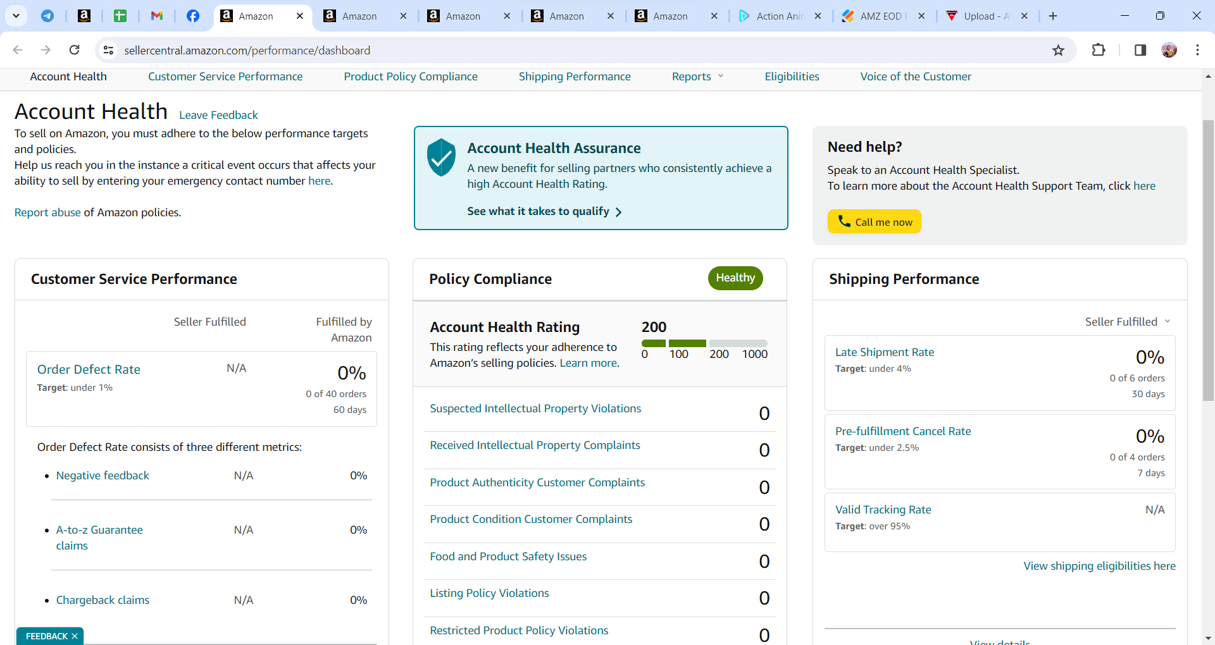Viewport: 1215px width, 645px height.
Task: Open Food and Product Safety Issues
Action: point(508,556)
